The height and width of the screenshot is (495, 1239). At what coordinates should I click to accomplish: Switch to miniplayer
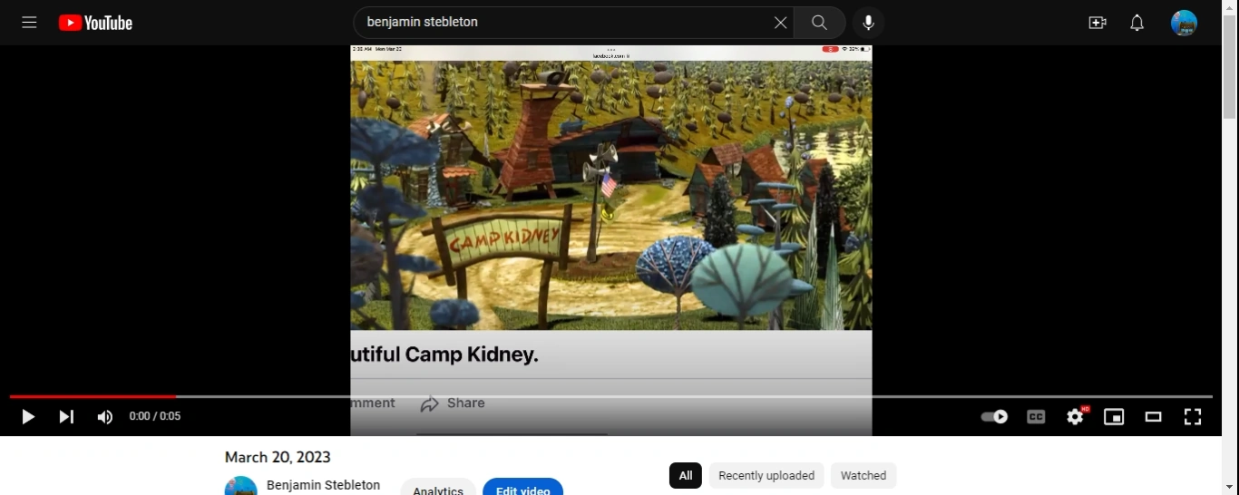coord(1114,417)
